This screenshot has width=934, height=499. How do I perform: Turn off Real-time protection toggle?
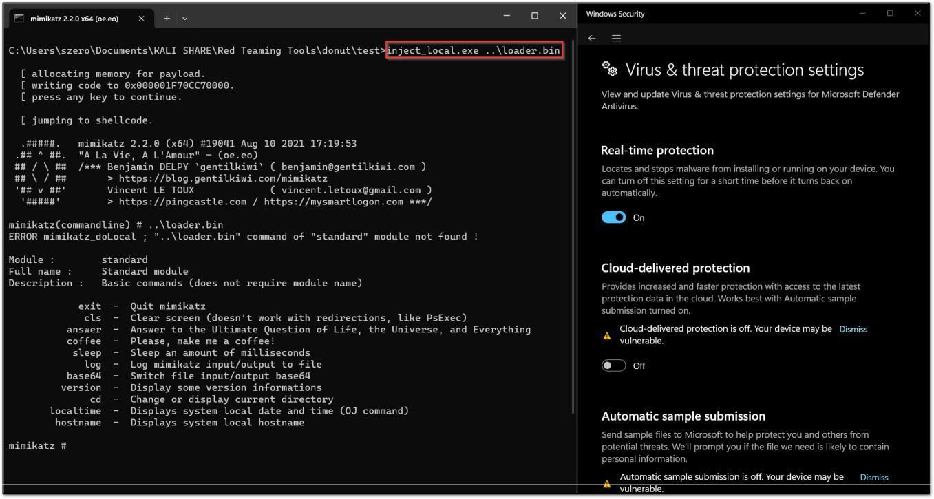click(x=614, y=217)
